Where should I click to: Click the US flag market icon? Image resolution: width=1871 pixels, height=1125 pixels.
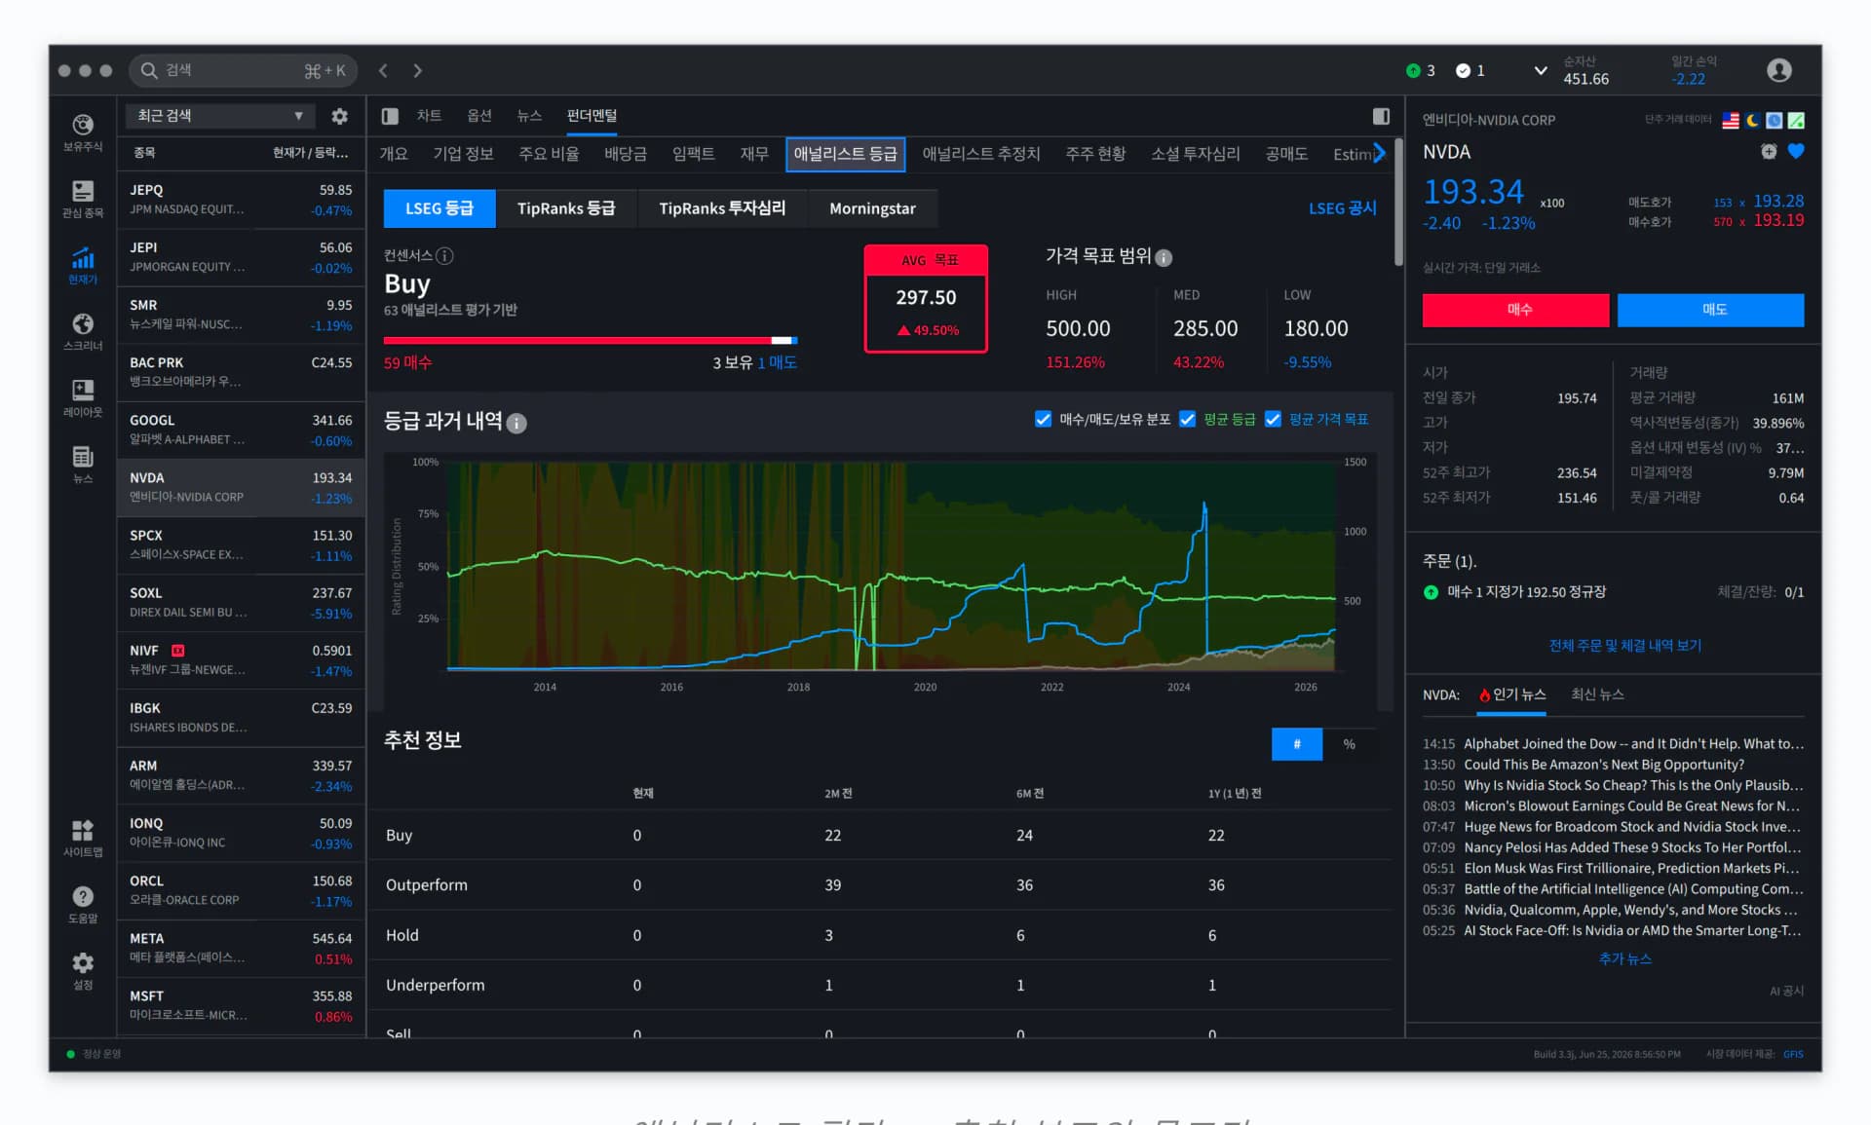pos(1731,120)
